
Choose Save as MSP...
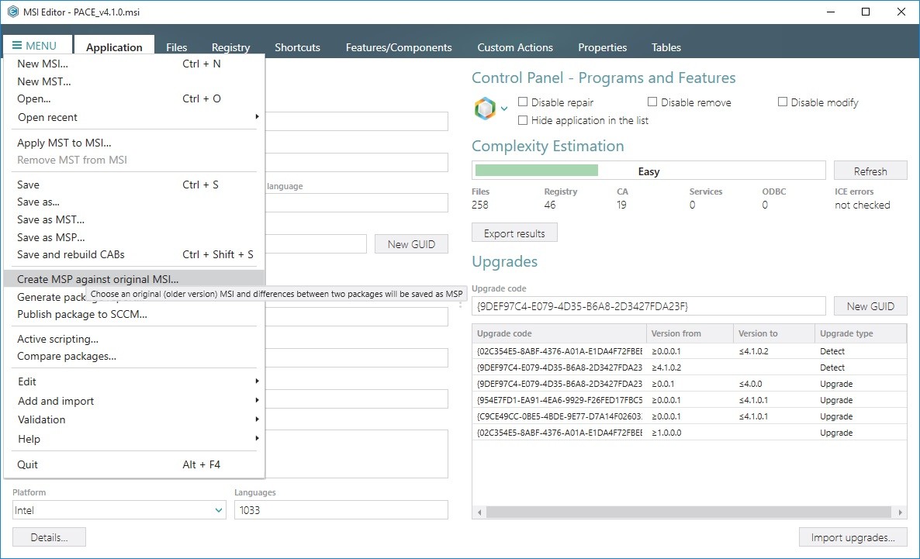point(133,237)
